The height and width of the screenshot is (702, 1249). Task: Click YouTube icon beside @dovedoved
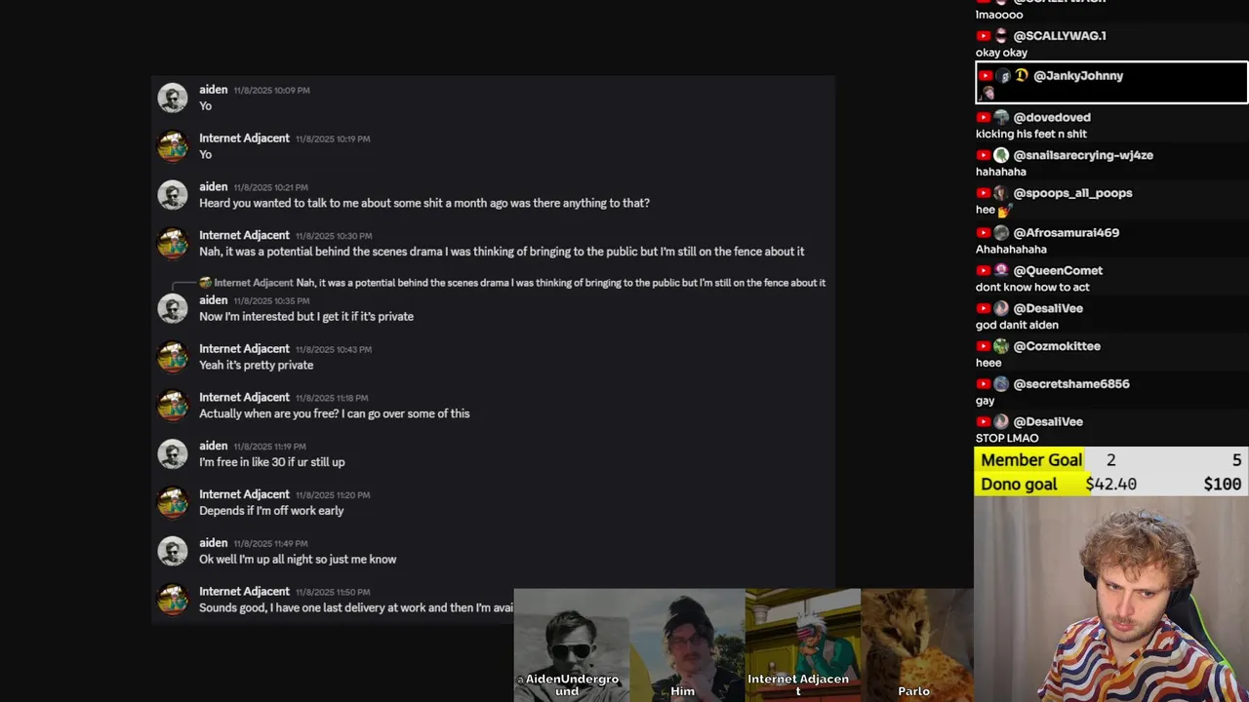[985, 117]
